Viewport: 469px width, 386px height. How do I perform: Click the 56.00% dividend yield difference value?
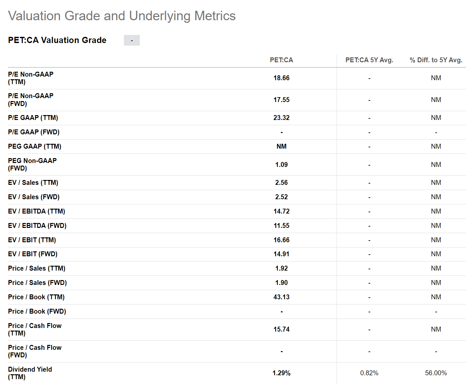click(436, 373)
